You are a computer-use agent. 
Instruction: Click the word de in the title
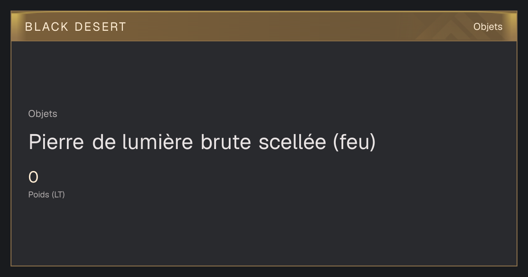click(x=103, y=142)
